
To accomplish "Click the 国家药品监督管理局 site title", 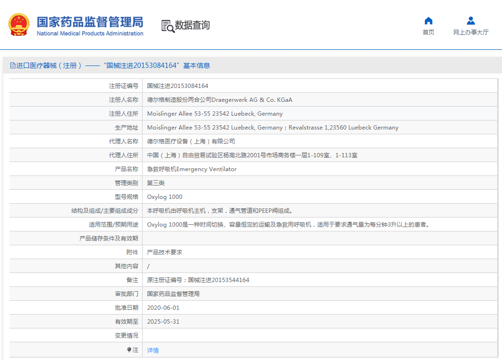I will tap(90, 22).
